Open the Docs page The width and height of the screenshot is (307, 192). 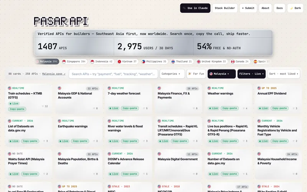pyautogui.click(x=279, y=8)
